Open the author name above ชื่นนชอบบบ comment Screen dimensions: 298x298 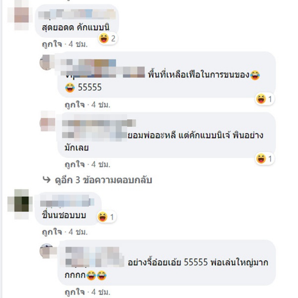pos(67,201)
